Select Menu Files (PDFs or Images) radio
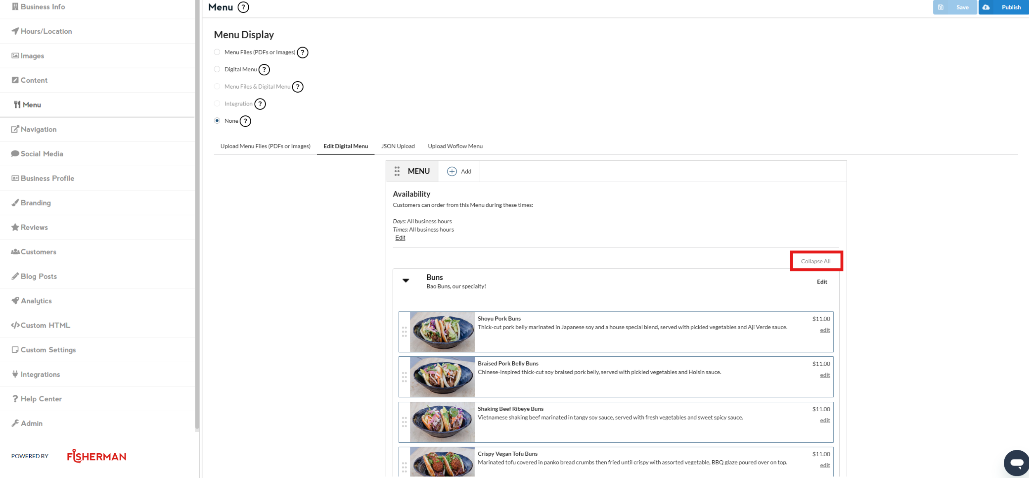 217,52
